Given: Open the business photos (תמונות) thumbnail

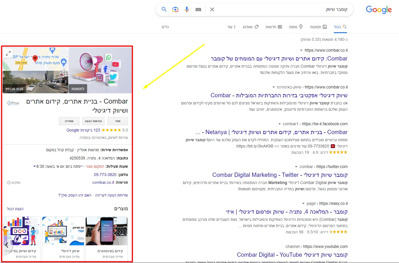Looking at the screenshot, I should [100, 70].
